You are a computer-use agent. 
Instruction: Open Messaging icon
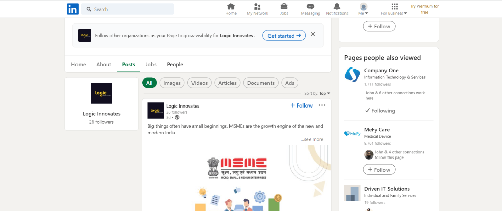click(310, 9)
